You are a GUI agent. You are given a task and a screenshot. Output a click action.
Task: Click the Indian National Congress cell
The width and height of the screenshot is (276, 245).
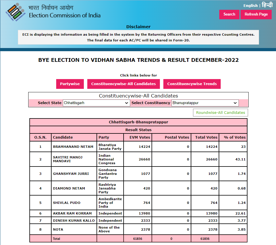coord(110,159)
